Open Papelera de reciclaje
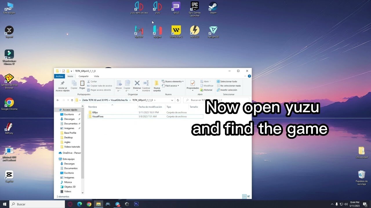Screen dimensions: 371x208 361,178
